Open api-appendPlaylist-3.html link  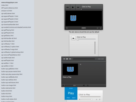(x=10, y=22)
